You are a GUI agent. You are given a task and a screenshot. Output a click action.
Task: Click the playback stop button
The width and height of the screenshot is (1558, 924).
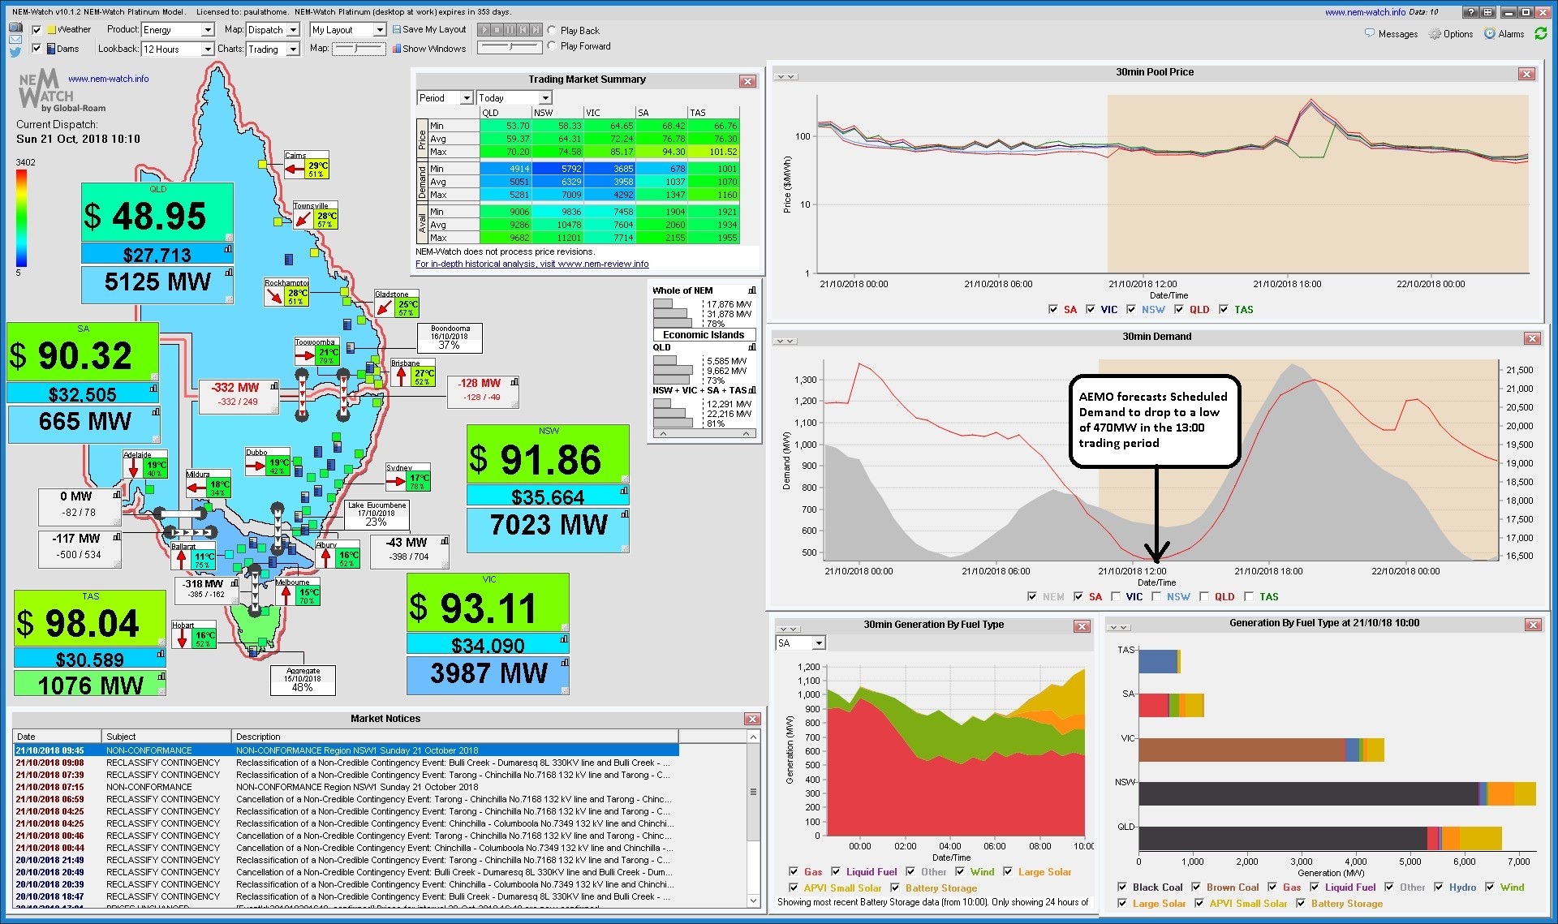coord(497,30)
